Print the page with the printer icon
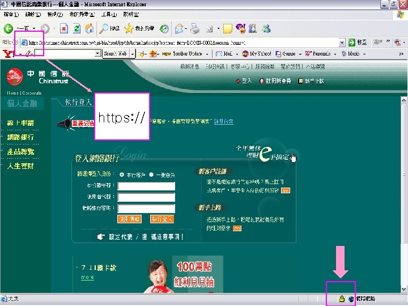 (194, 29)
